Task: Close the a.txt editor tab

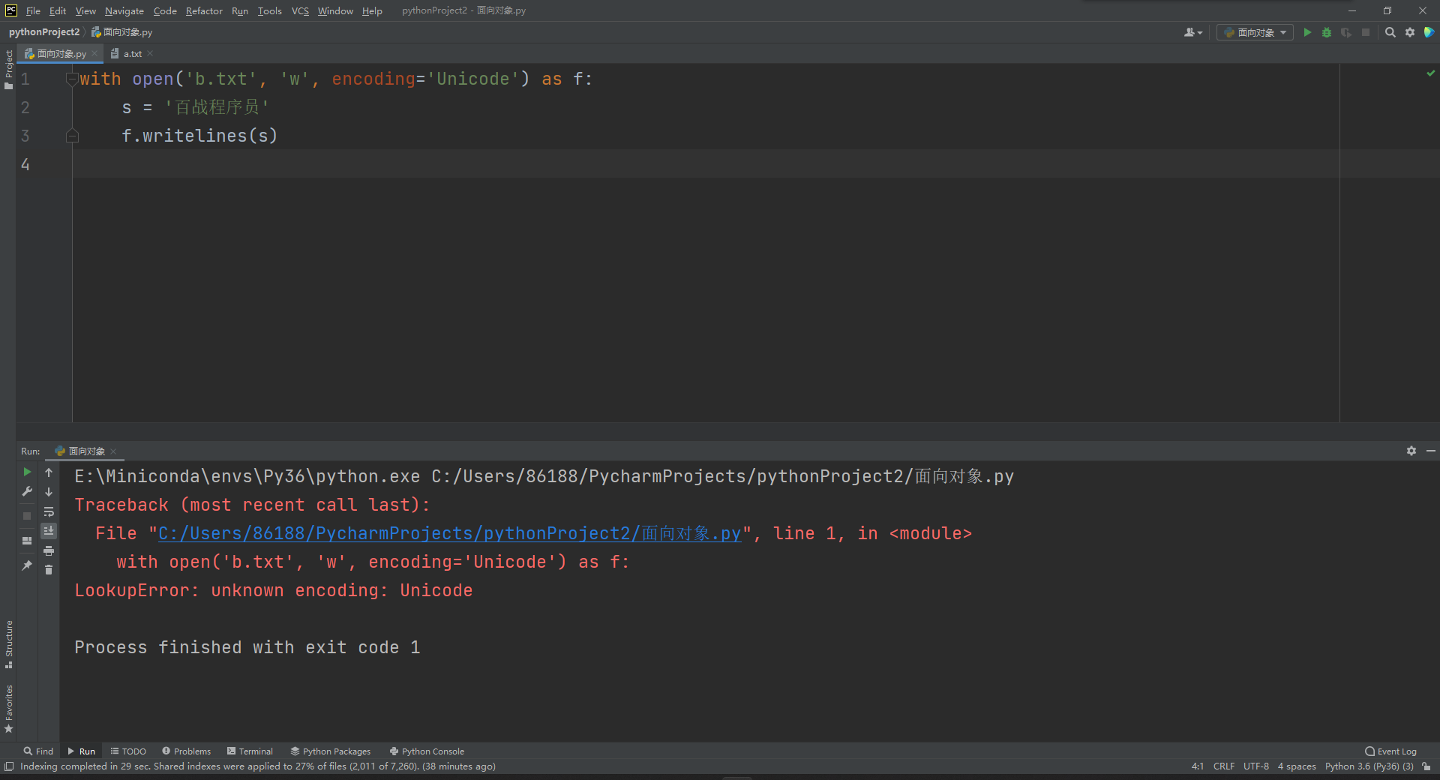Action: (150, 53)
